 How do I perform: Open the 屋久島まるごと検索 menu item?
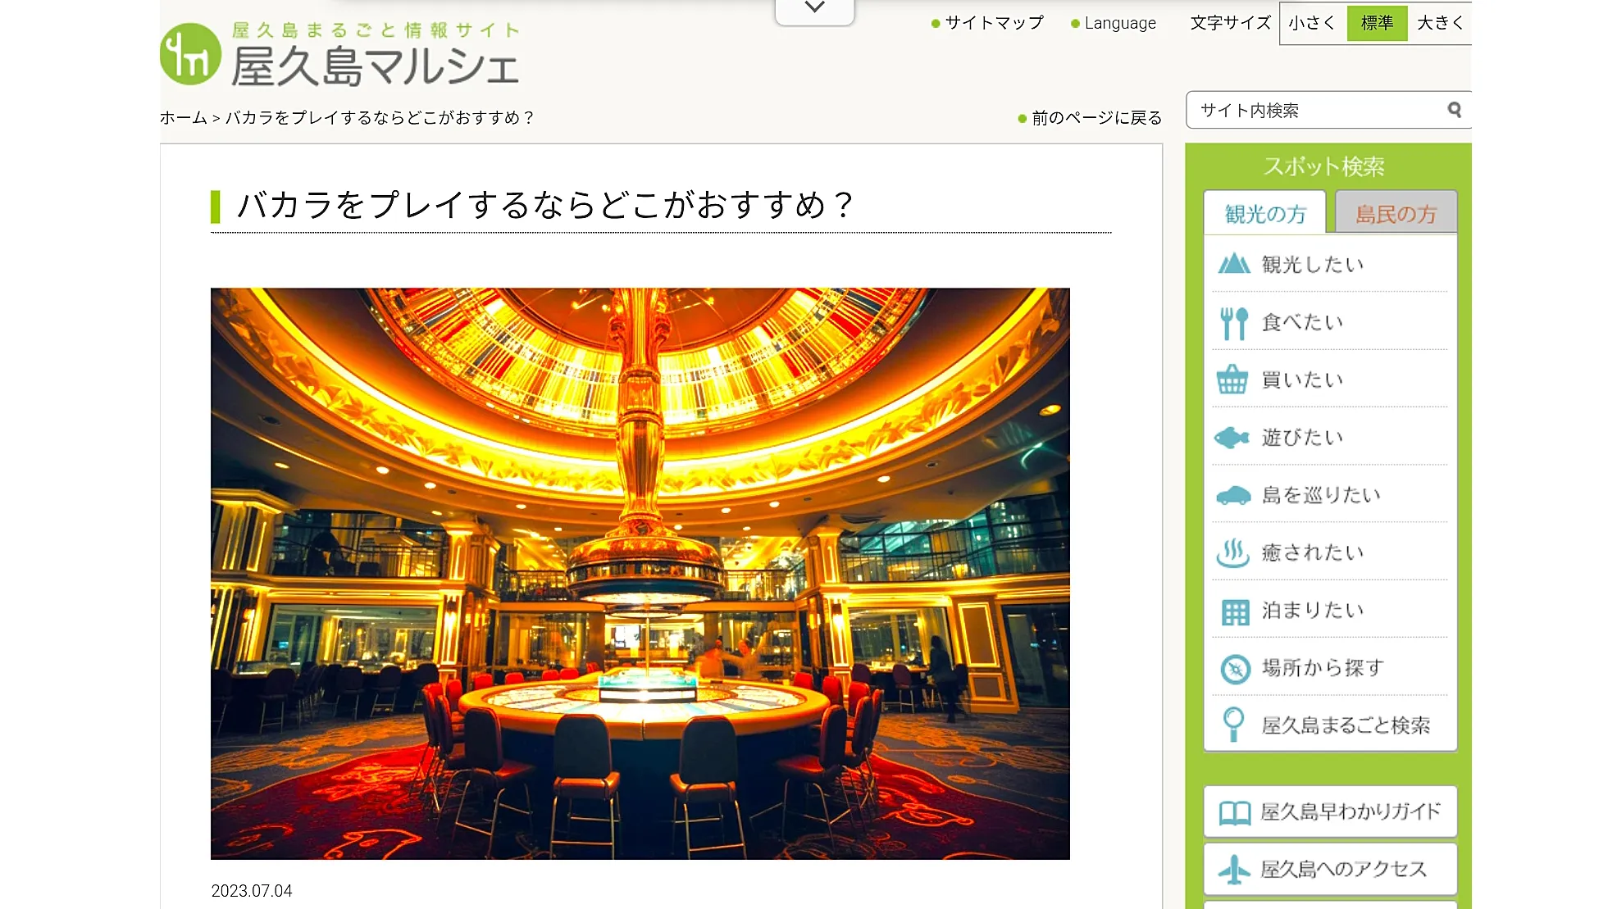[x=1330, y=725]
